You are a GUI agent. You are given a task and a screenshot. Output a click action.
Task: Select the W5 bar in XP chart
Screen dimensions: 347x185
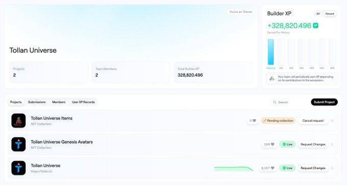point(322,52)
